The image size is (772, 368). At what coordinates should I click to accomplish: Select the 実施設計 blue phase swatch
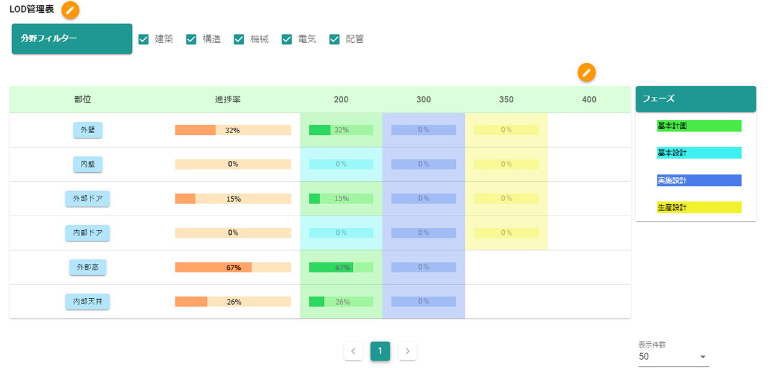point(698,180)
